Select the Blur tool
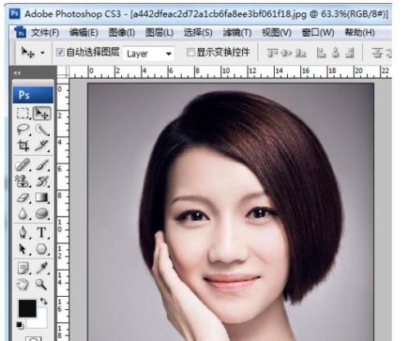 coord(23,213)
